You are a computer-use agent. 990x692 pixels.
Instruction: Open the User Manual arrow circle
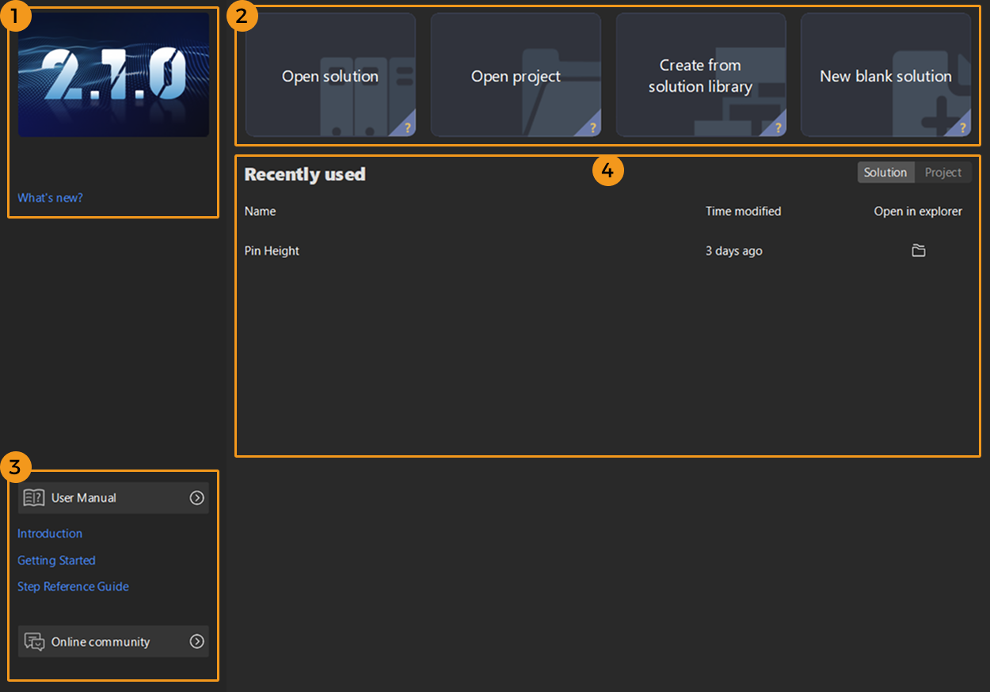[196, 498]
